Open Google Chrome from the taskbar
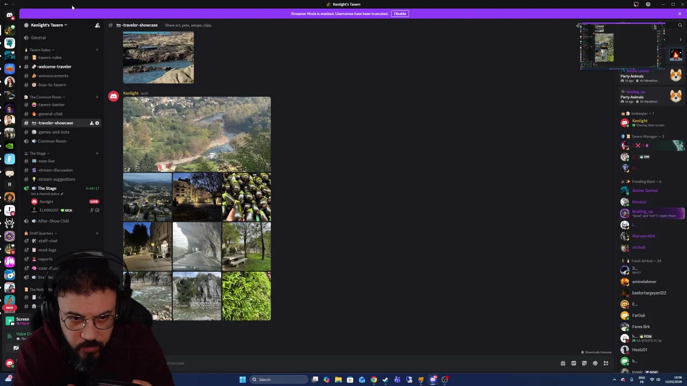 click(374, 380)
